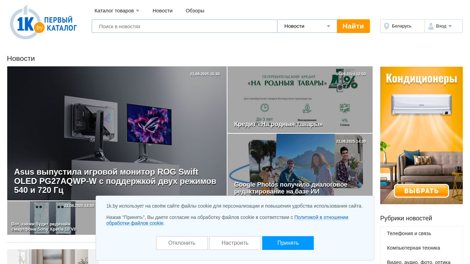Focus the Поиск в новостях search field
Viewport: 470px width, 264px height.
click(x=184, y=26)
